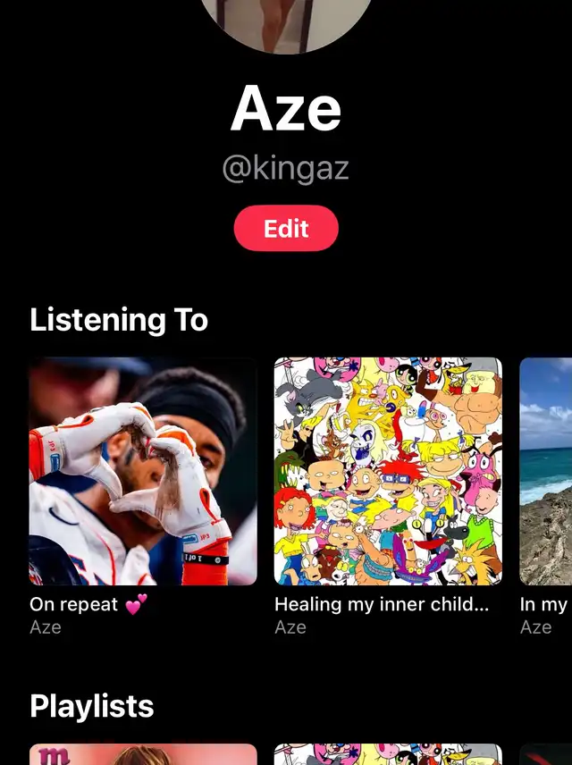Tap the pink hearts emoji after On repeat
The width and height of the screenshot is (572, 765).
point(136,604)
